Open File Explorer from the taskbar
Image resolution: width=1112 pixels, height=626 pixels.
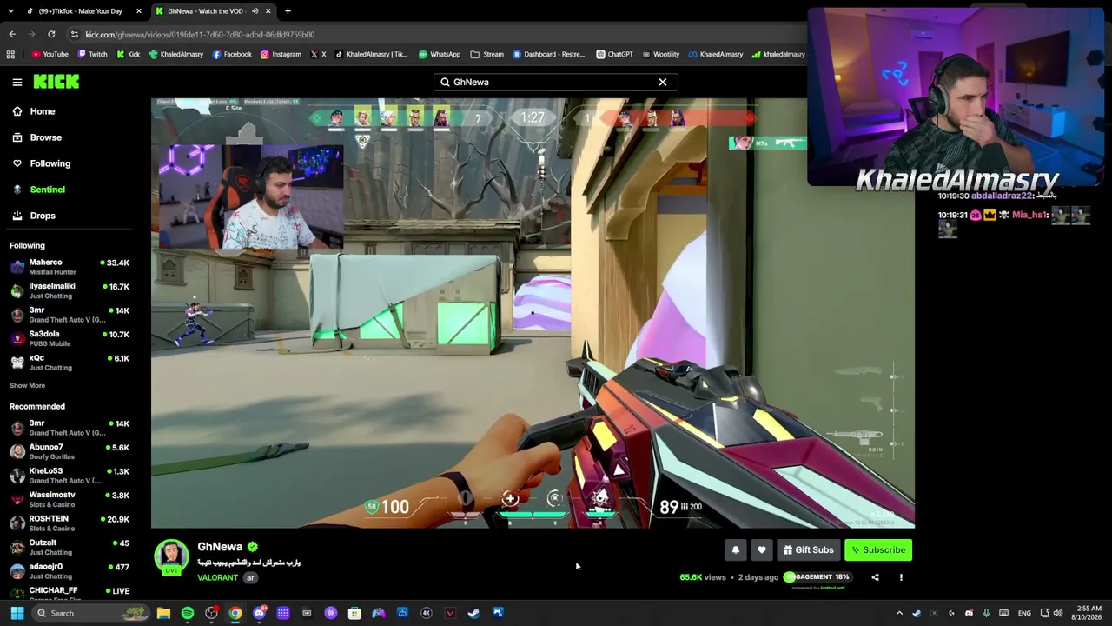(x=163, y=613)
